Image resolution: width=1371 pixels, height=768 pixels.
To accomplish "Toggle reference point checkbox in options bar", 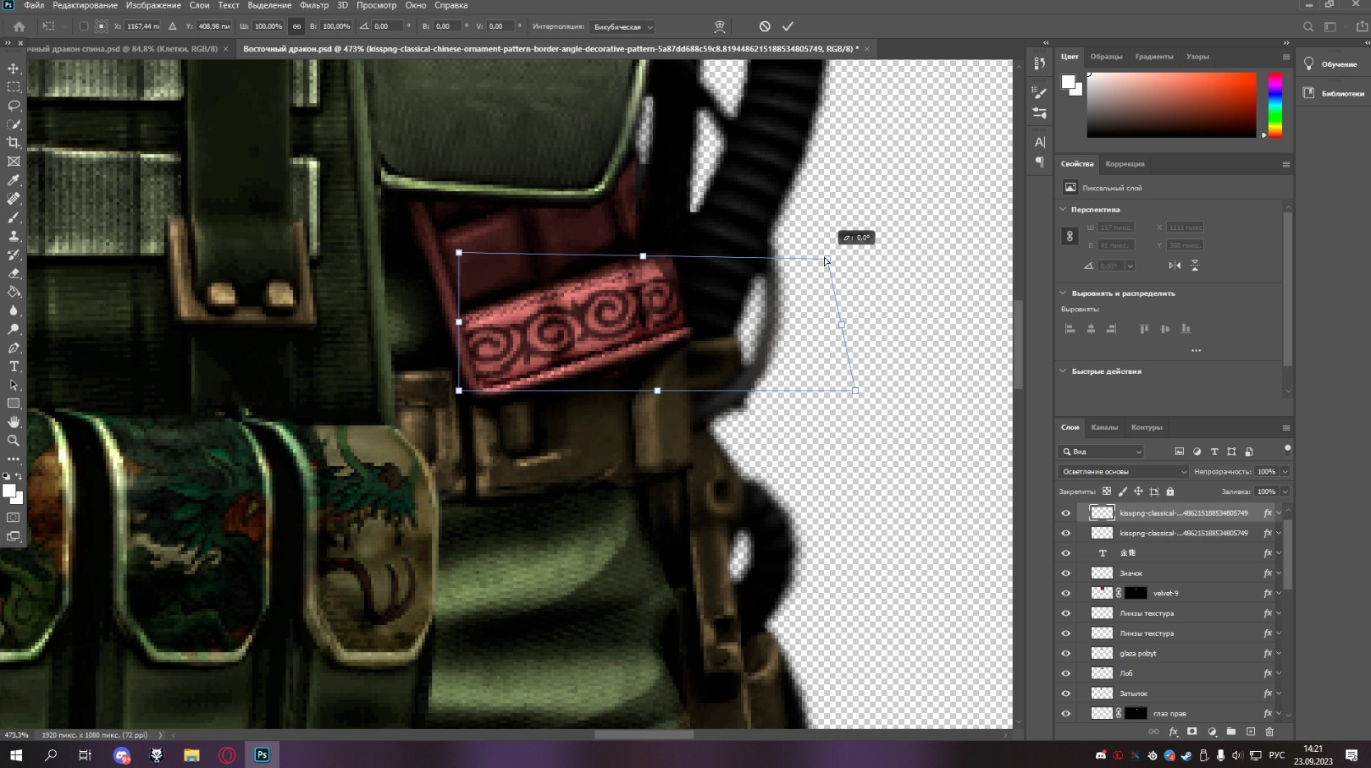I will click(83, 26).
